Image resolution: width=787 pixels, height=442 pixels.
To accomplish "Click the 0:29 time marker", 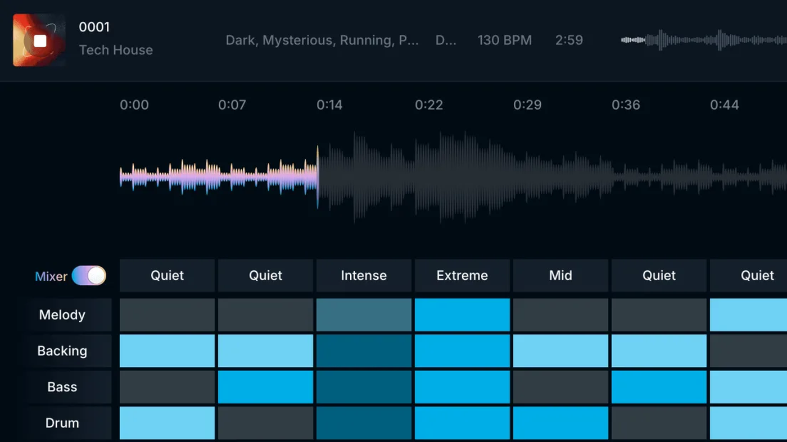I will click(x=527, y=105).
